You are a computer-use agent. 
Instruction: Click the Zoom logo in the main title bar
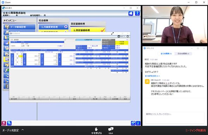pyautogui.click(x=3, y=2)
